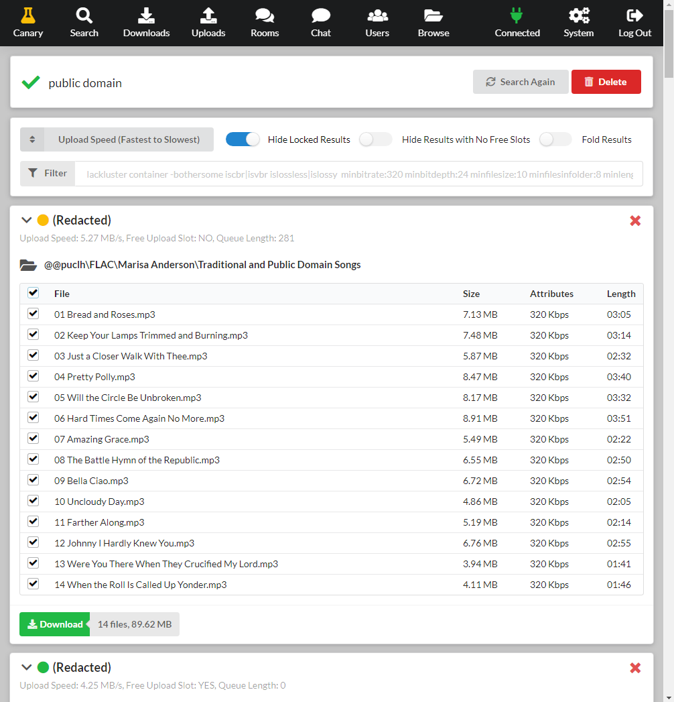674x702 pixels.
Task: Disable Hide Locked Results
Action: click(242, 139)
